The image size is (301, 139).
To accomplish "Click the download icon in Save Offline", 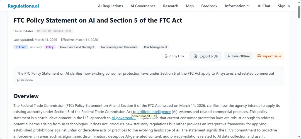I will pos(228,56).
